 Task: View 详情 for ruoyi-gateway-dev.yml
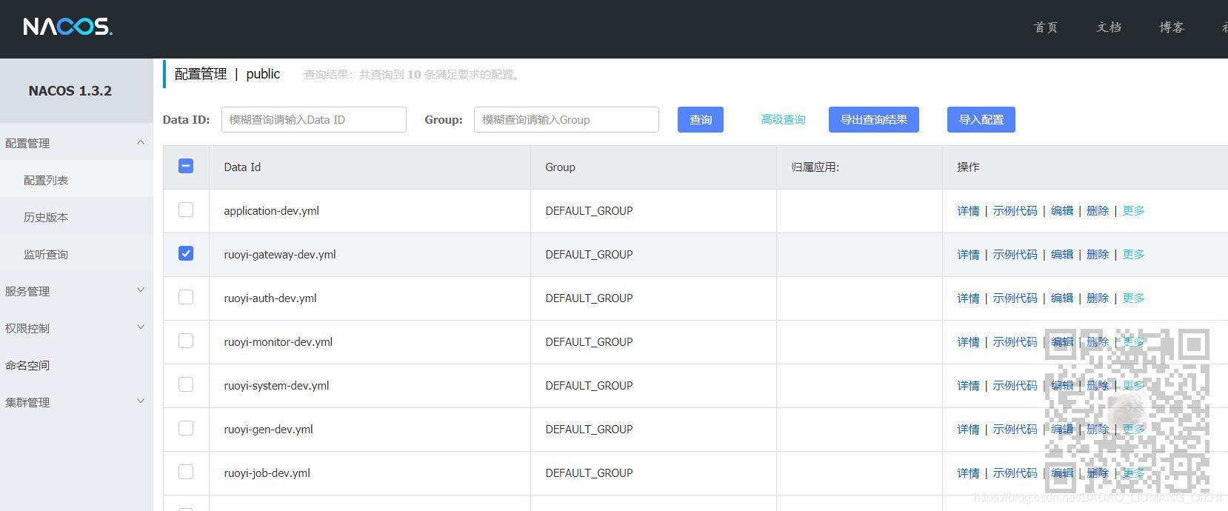(968, 254)
